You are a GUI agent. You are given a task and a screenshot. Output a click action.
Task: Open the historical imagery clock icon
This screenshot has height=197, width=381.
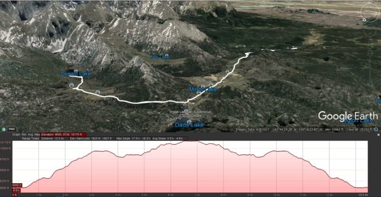pyautogui.click(x=4, y=130)
